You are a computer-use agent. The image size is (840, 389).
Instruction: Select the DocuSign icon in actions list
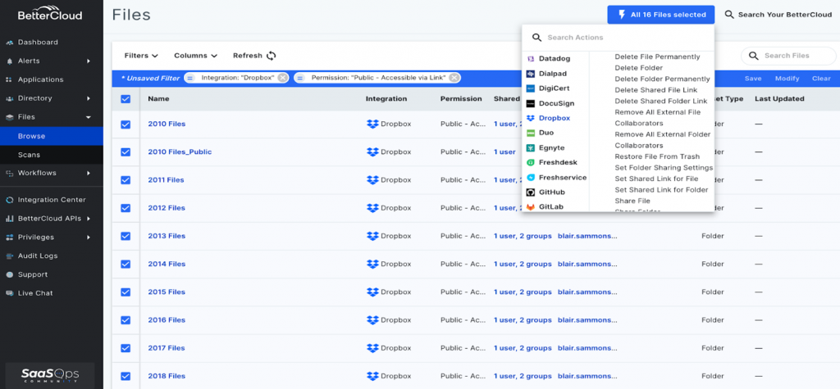pos(531,103)
